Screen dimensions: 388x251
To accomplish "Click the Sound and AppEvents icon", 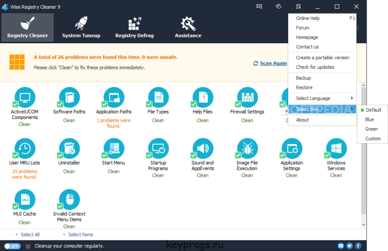I will pos(203,148).
